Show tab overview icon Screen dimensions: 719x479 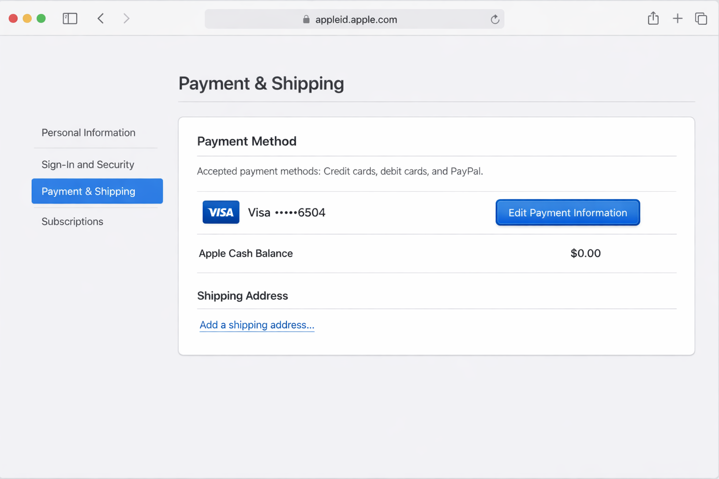701,19
